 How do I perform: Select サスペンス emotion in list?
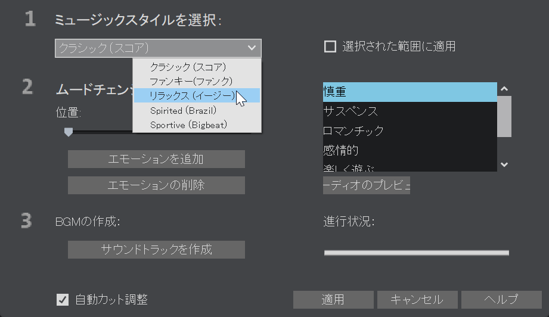tap(410, 111)
